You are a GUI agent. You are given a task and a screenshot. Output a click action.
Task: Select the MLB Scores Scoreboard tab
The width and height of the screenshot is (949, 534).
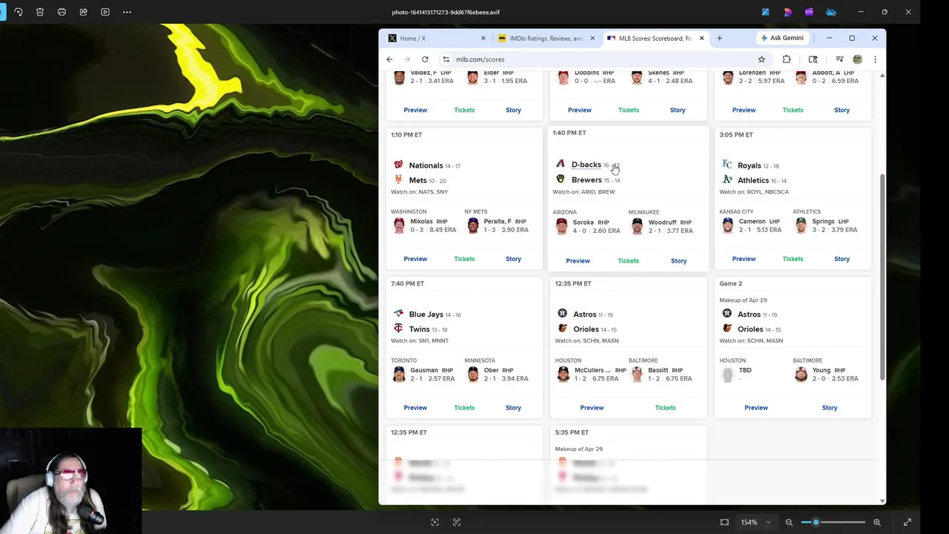point(655,38)
